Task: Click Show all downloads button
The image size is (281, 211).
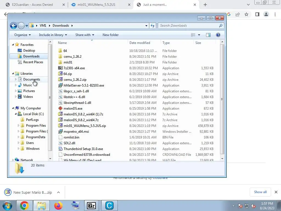Action: coord(260,192)
